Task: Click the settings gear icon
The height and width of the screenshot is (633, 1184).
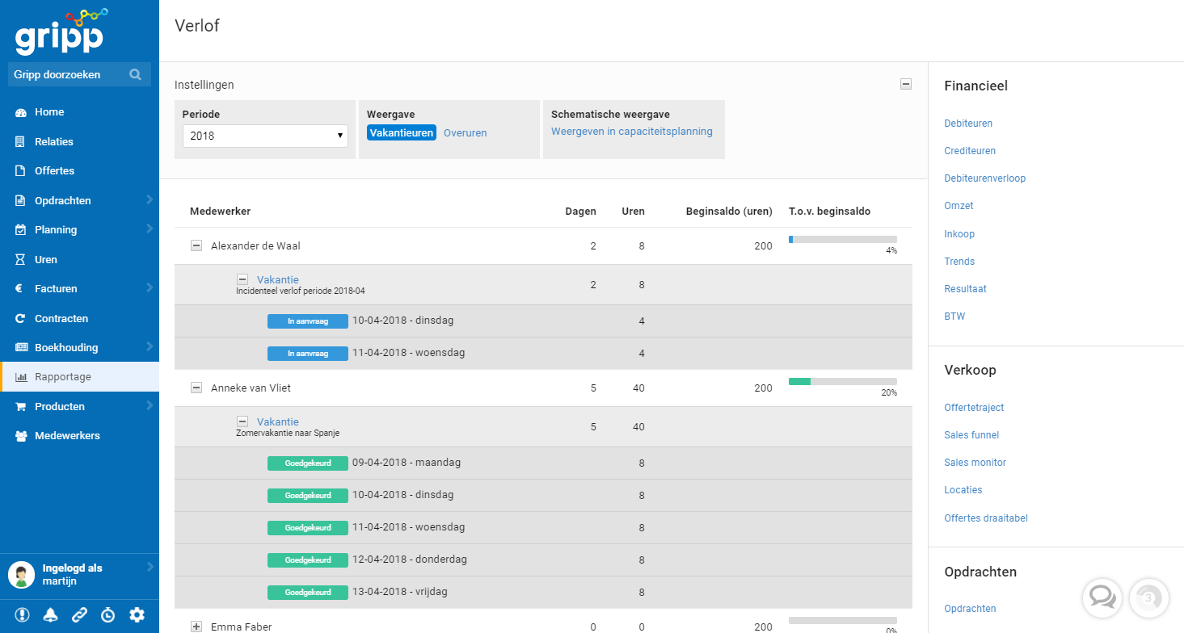Action: [x=137, y=614]
